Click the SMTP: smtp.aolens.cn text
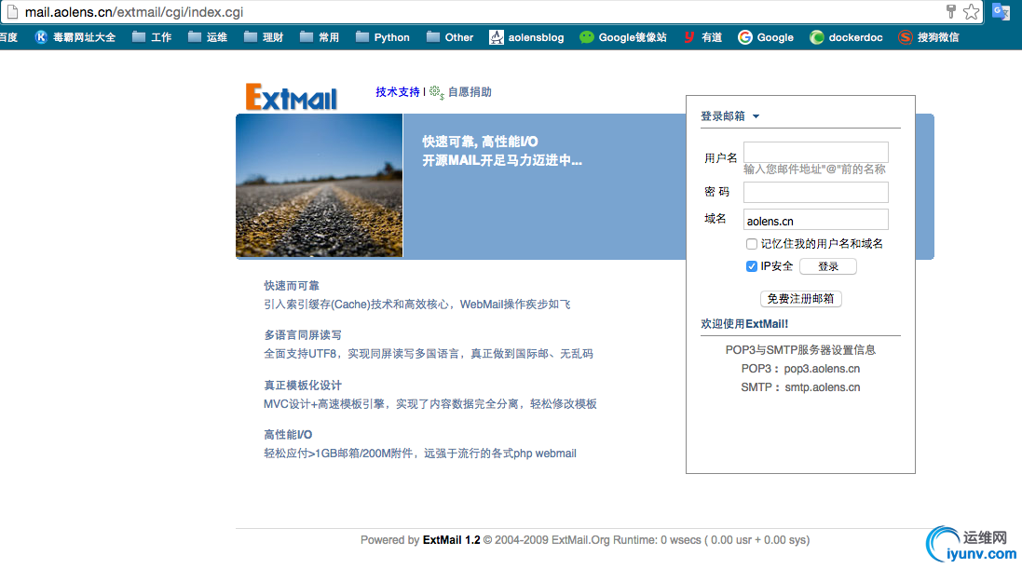Viewport: 1022px width, 569px height. click(x=800, y=387)
